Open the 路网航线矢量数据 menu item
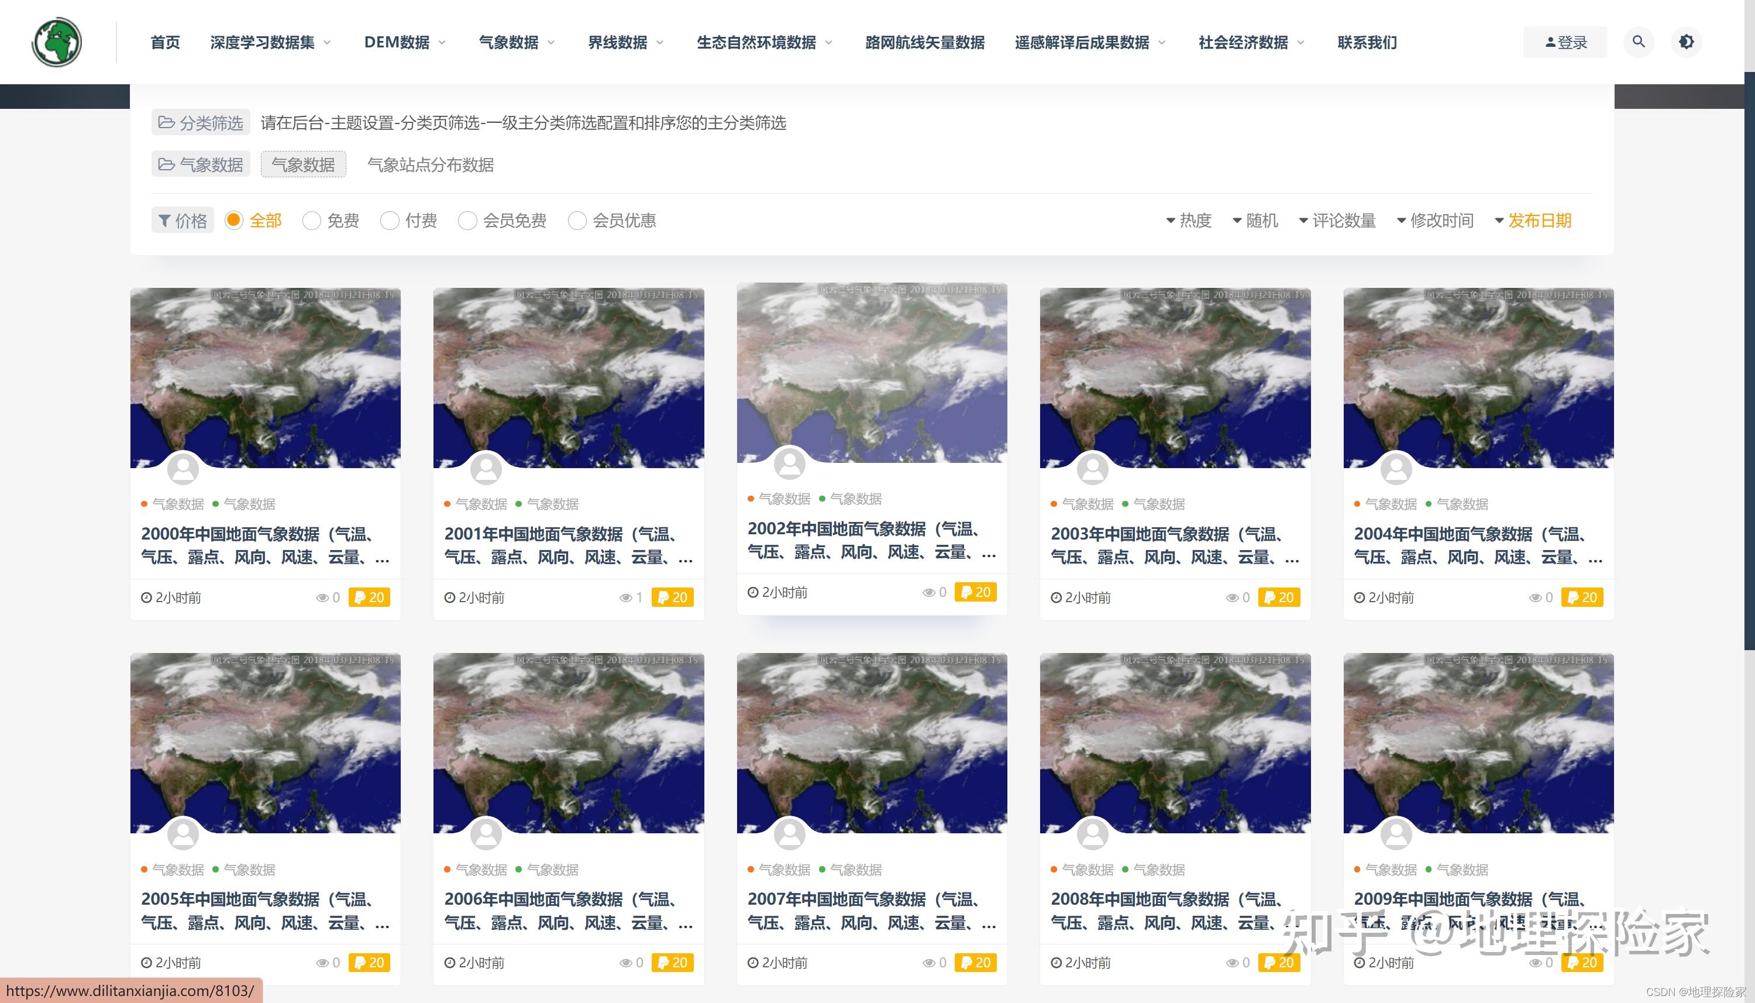This screenshot has width=1755, height=1003. (925, 43)
